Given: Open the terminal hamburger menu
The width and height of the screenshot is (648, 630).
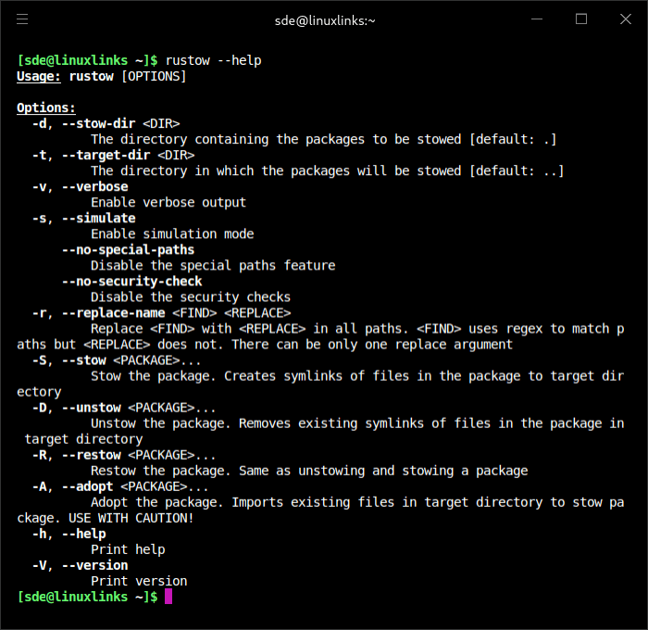Looking at the screenshot, I should (x=22, y=19).
